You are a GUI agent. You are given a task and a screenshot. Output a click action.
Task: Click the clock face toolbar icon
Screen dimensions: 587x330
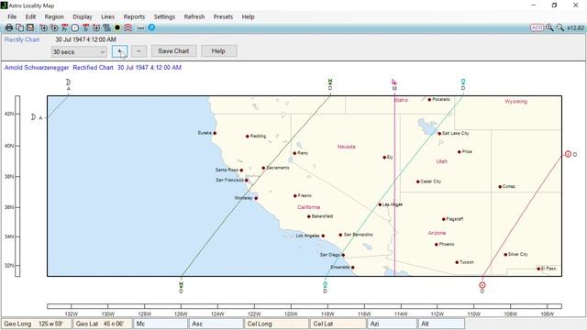pyautogui.click(x=75, y=27)
